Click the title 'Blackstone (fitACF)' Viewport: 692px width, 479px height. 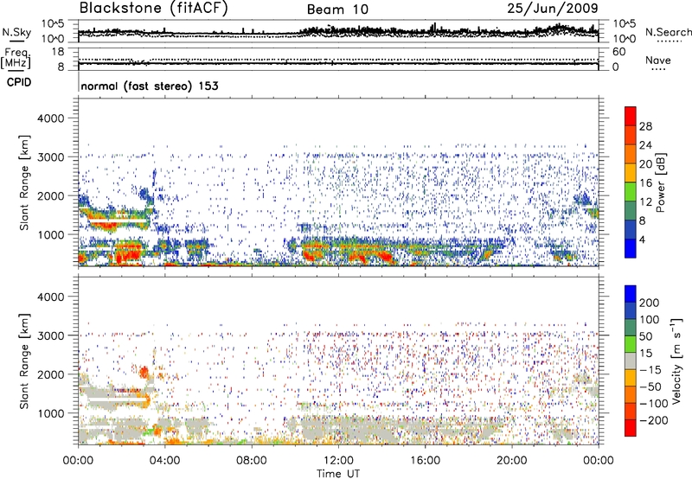[x=154, y=8]
